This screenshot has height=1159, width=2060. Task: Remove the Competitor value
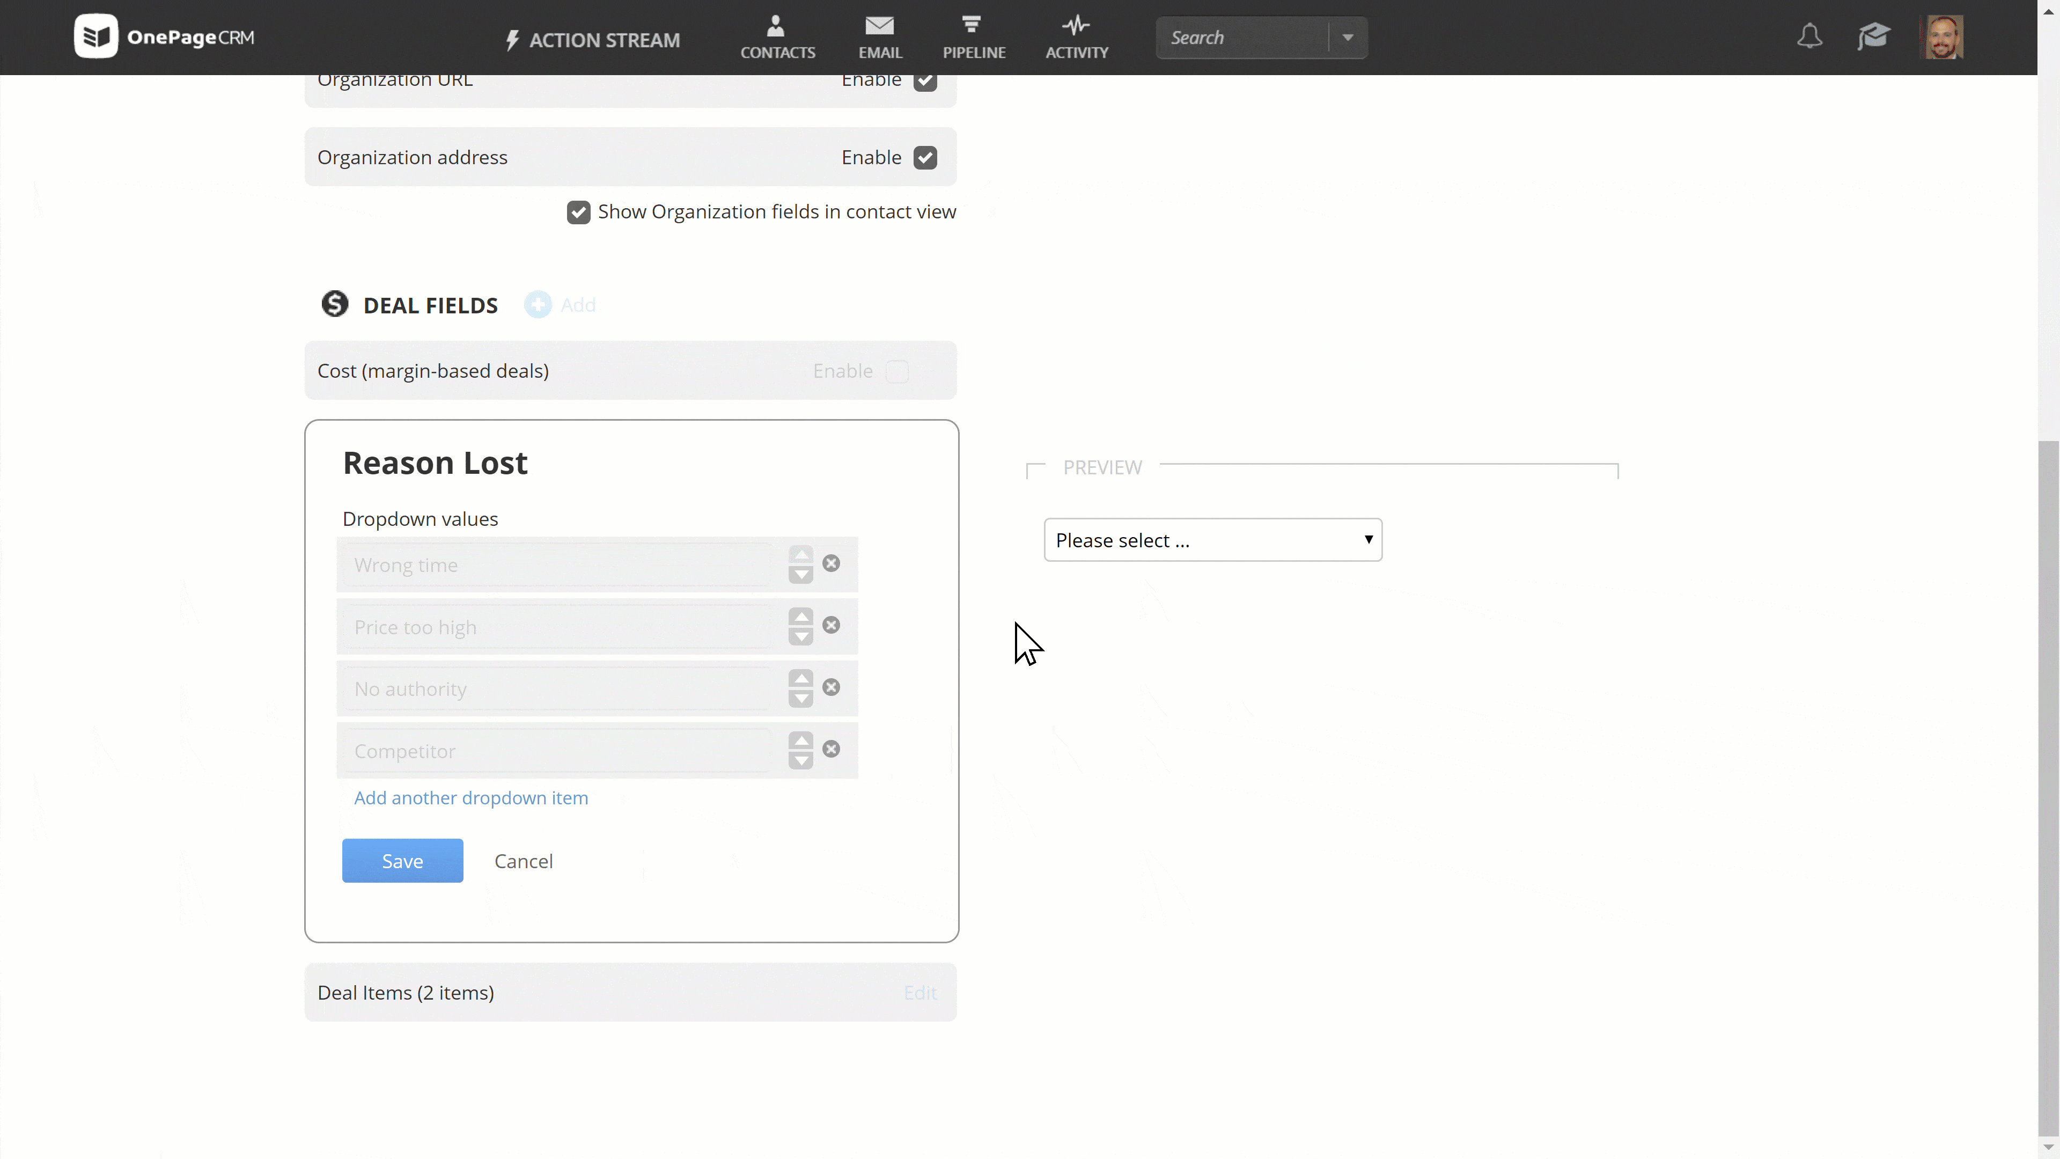point(832,749)
